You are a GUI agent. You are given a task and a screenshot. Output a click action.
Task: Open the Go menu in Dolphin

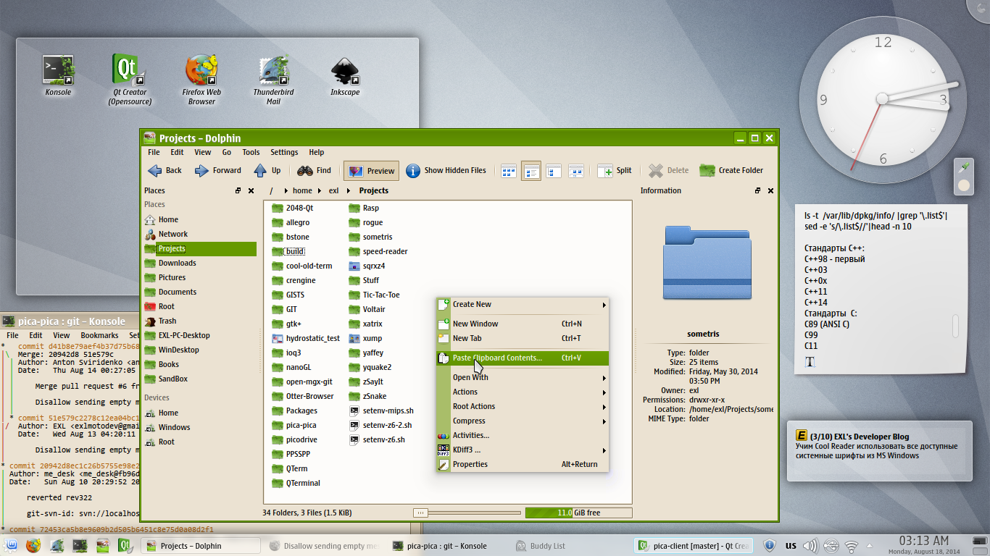pyautogui.click(x=227, y=153)
